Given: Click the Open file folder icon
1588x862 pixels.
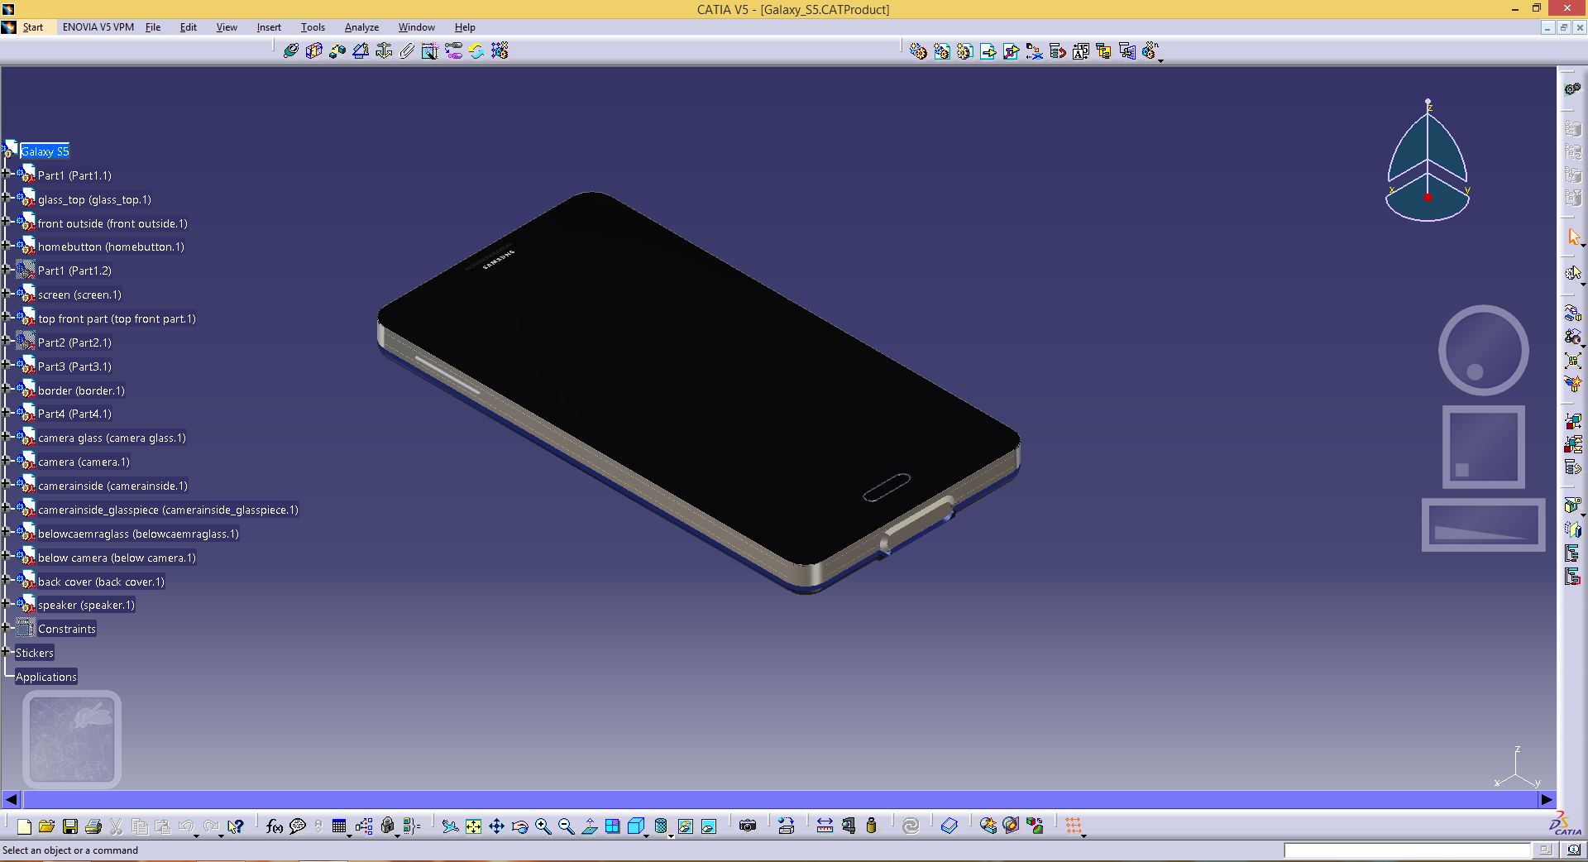Looking at the screenshot, I should pos(46,826).
